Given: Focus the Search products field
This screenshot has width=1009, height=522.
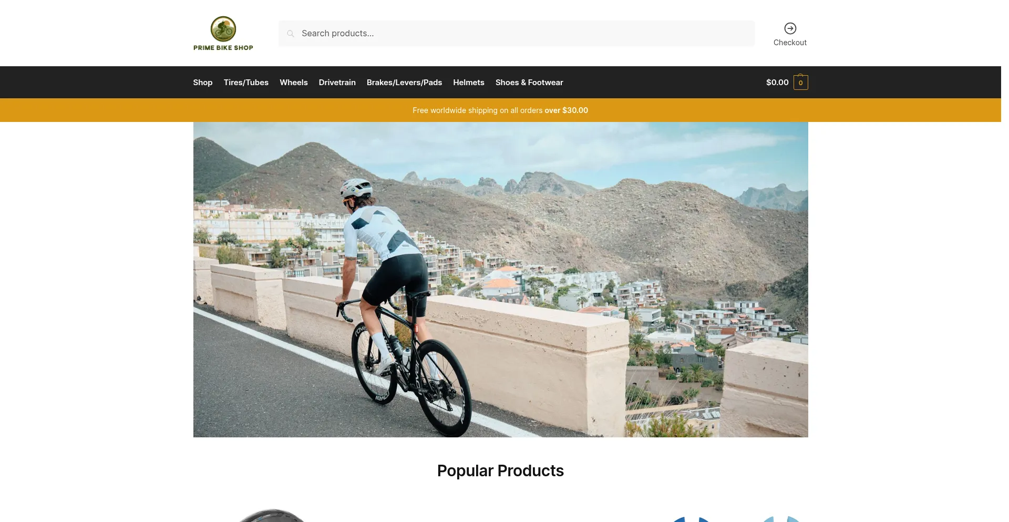Looking at the screenshot, I should point(516,34).
